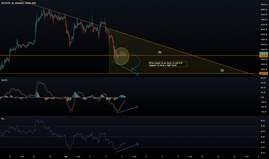This screenshot has width=269, height=159.
Task: Click the 22 date label on time axis
Action: pos(234,157)
